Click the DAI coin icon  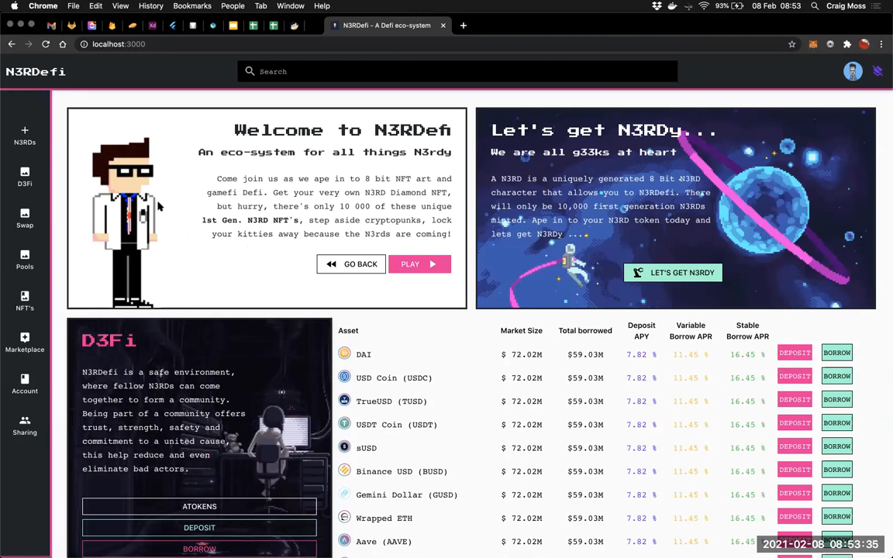(x=344, y=353)
